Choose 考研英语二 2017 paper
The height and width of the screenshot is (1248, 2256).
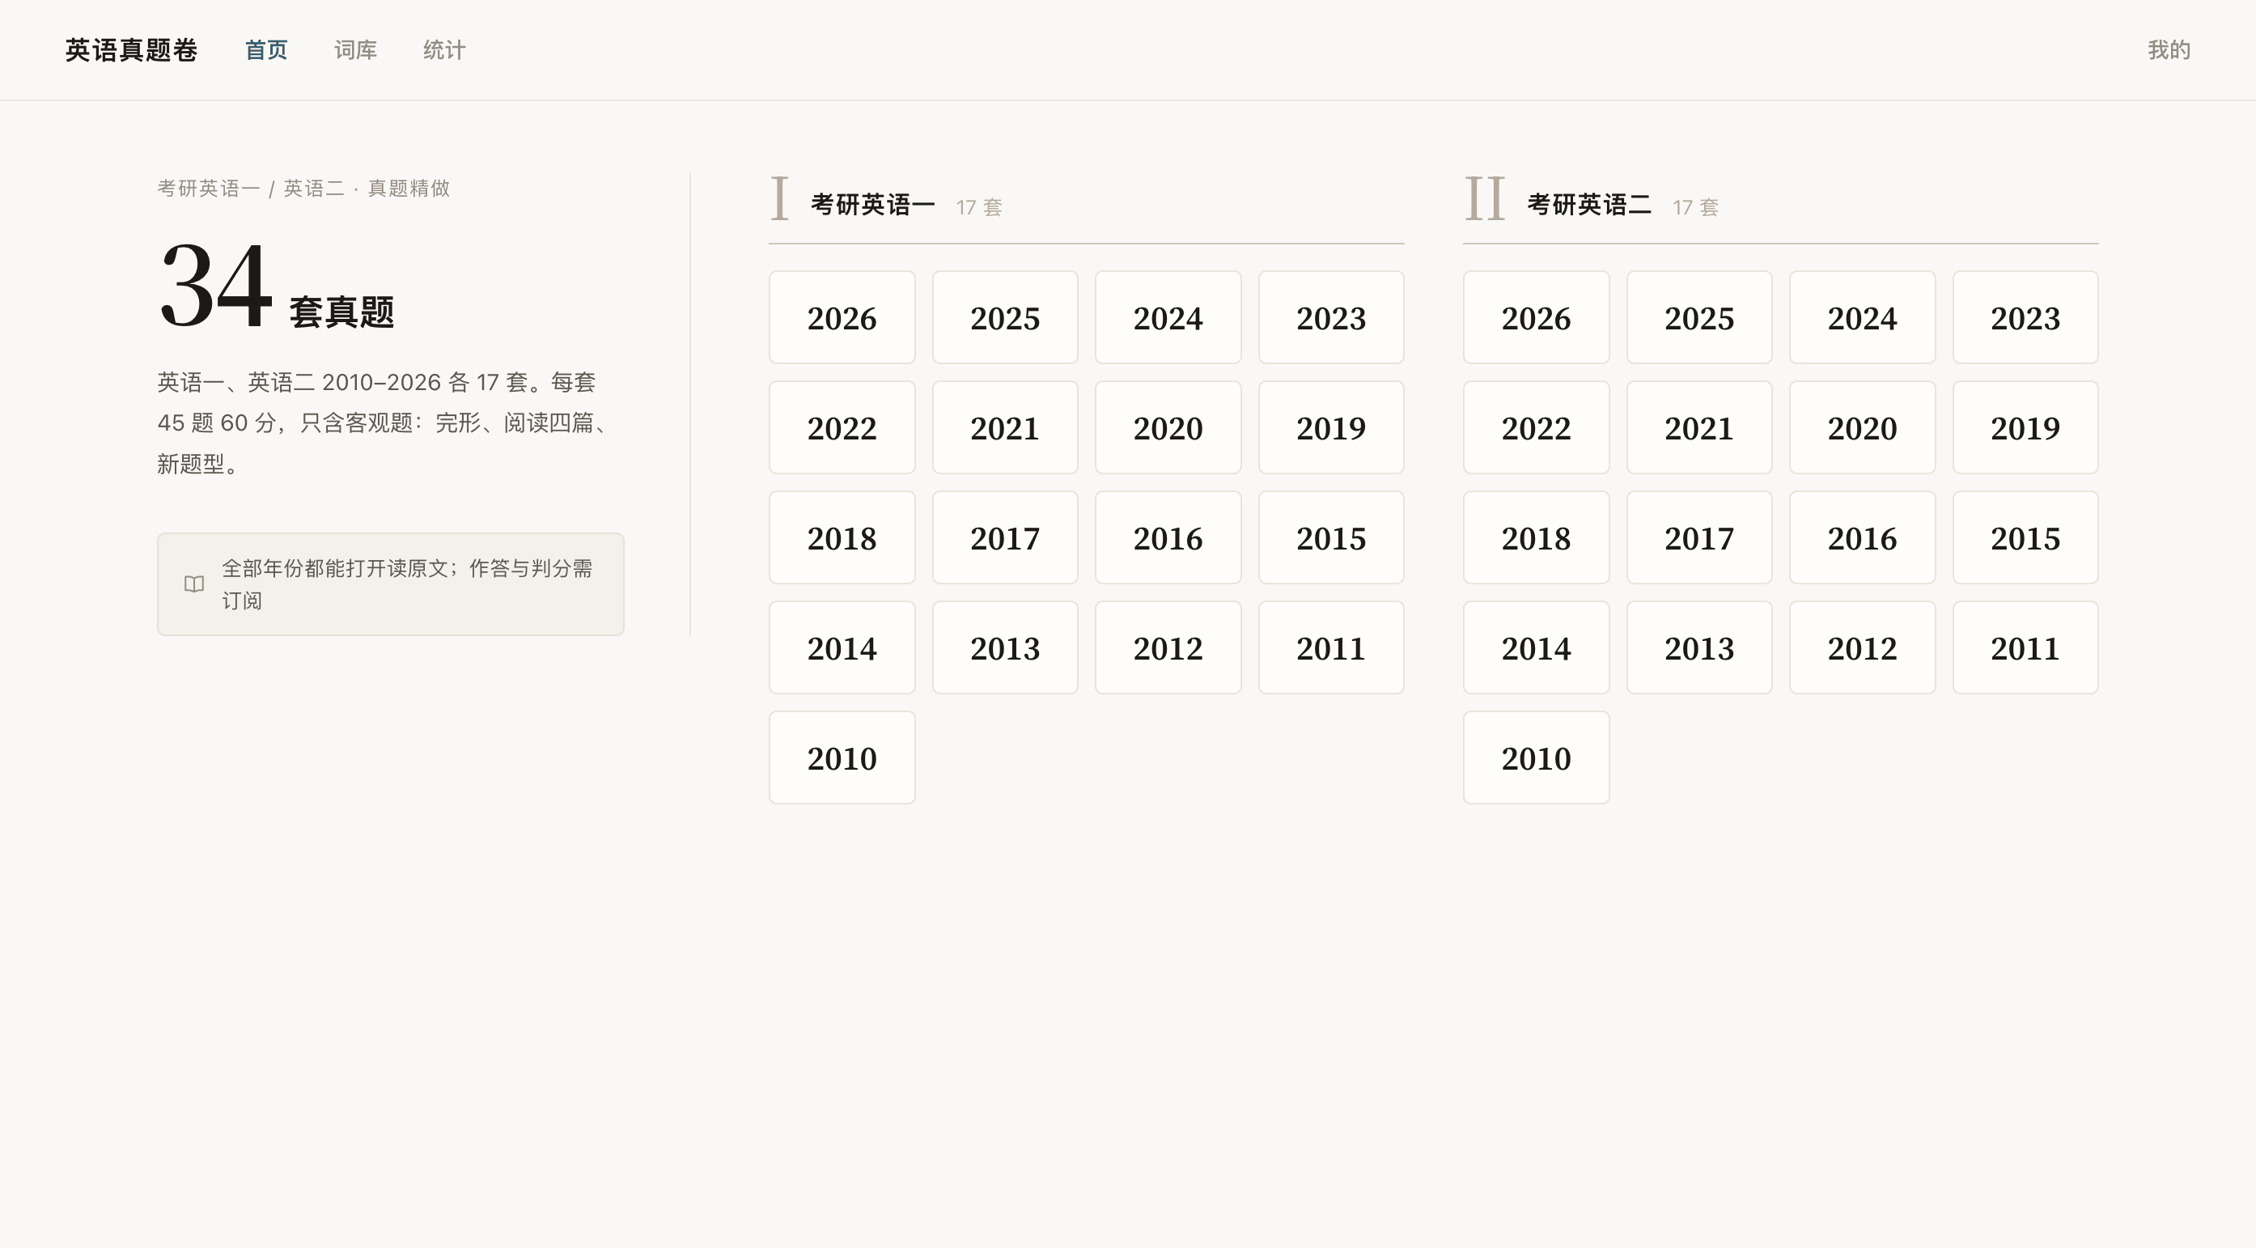click(1699, 537)
